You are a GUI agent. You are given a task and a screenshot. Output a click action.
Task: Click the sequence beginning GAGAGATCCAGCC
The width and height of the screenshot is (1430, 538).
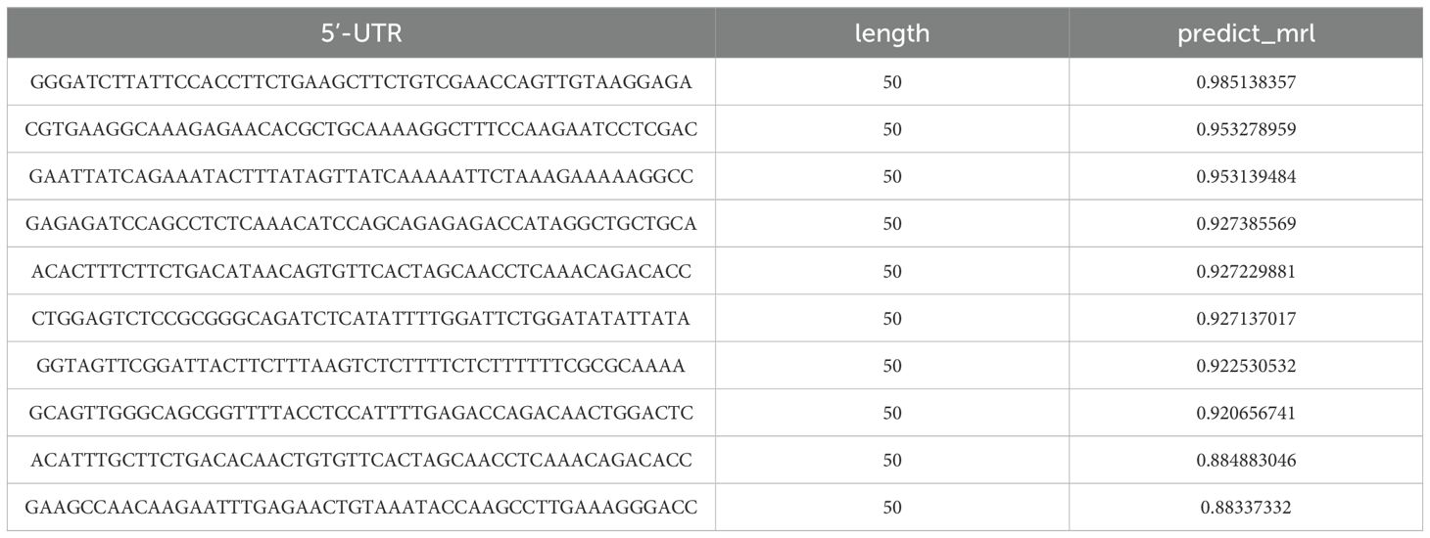tap(360, 224)
